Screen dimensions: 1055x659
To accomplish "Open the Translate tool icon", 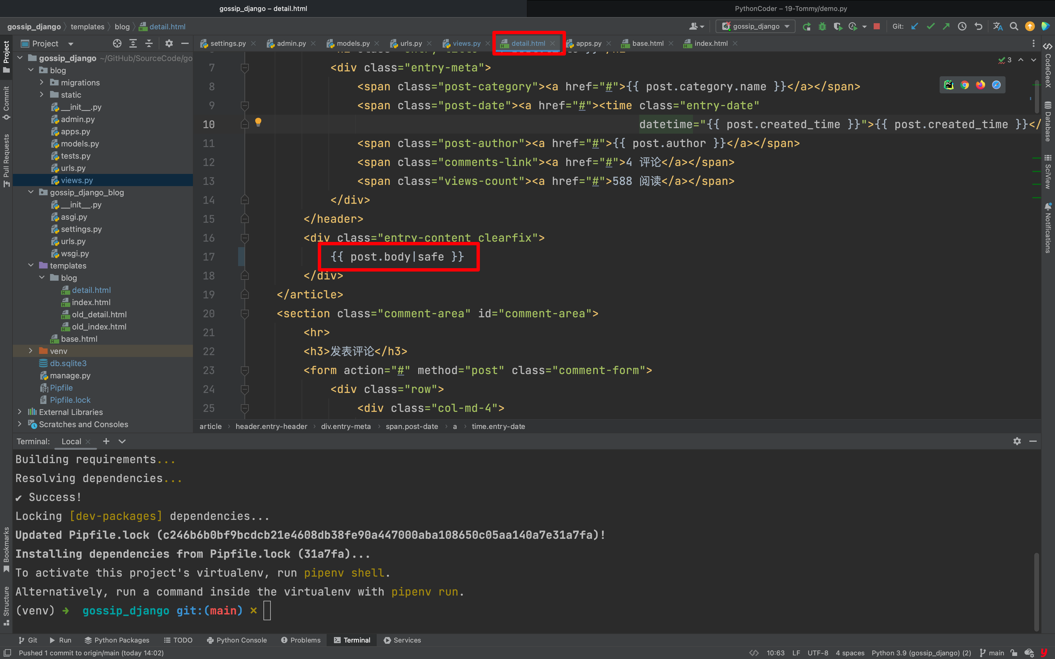I will (x=998, y=27).
